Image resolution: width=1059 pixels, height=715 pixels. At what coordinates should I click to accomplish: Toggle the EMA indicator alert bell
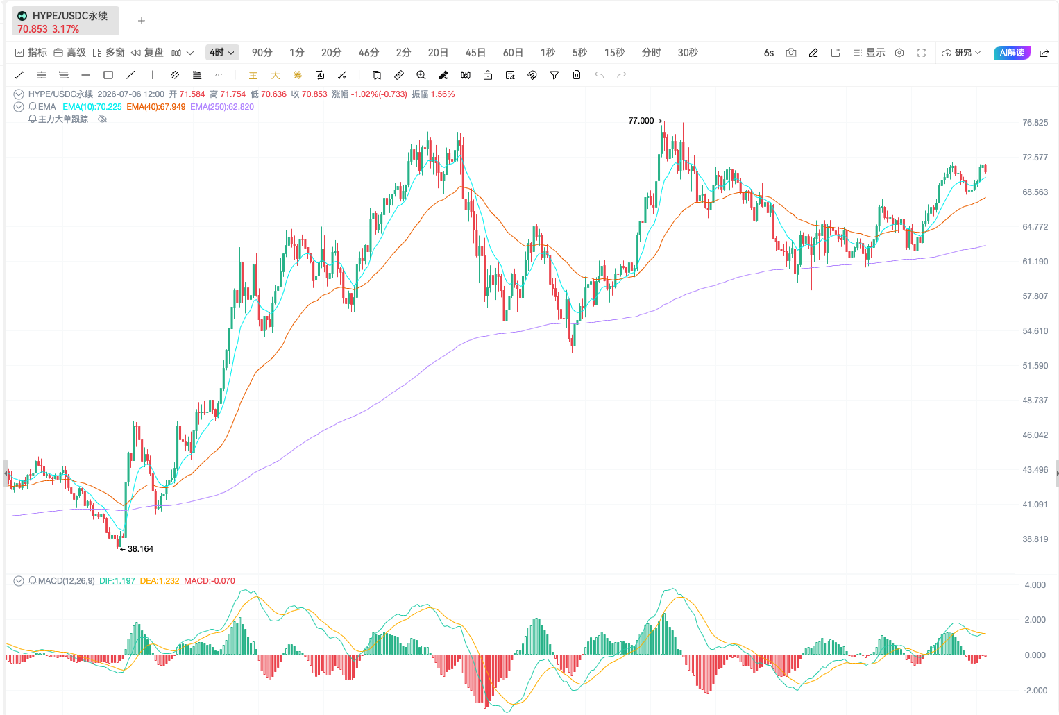click(x=33, y=107)
